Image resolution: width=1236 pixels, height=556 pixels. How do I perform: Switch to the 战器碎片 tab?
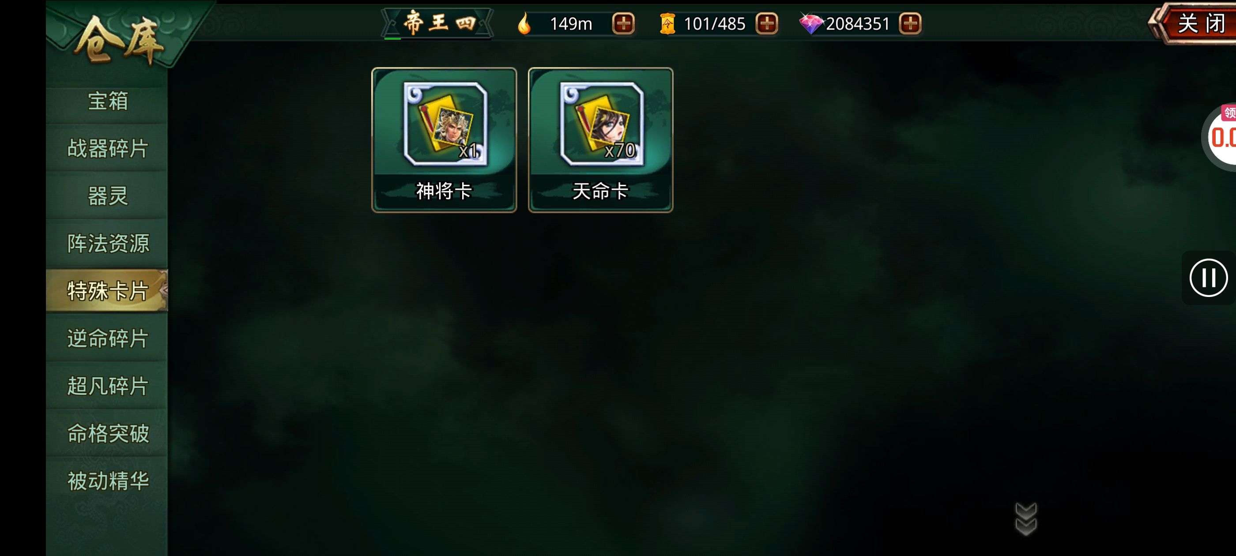tap(107, 148)
